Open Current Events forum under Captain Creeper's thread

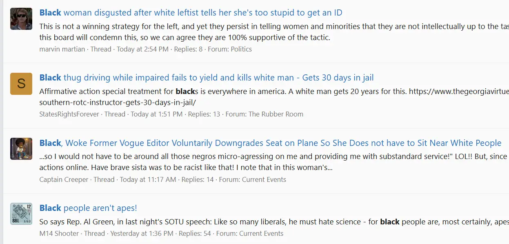264,179
